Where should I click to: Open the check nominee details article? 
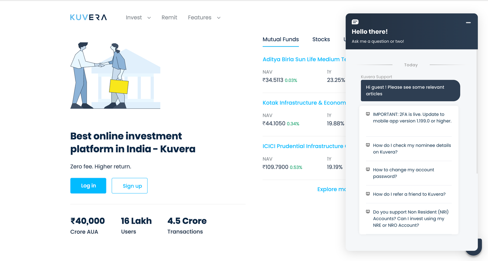412,149
